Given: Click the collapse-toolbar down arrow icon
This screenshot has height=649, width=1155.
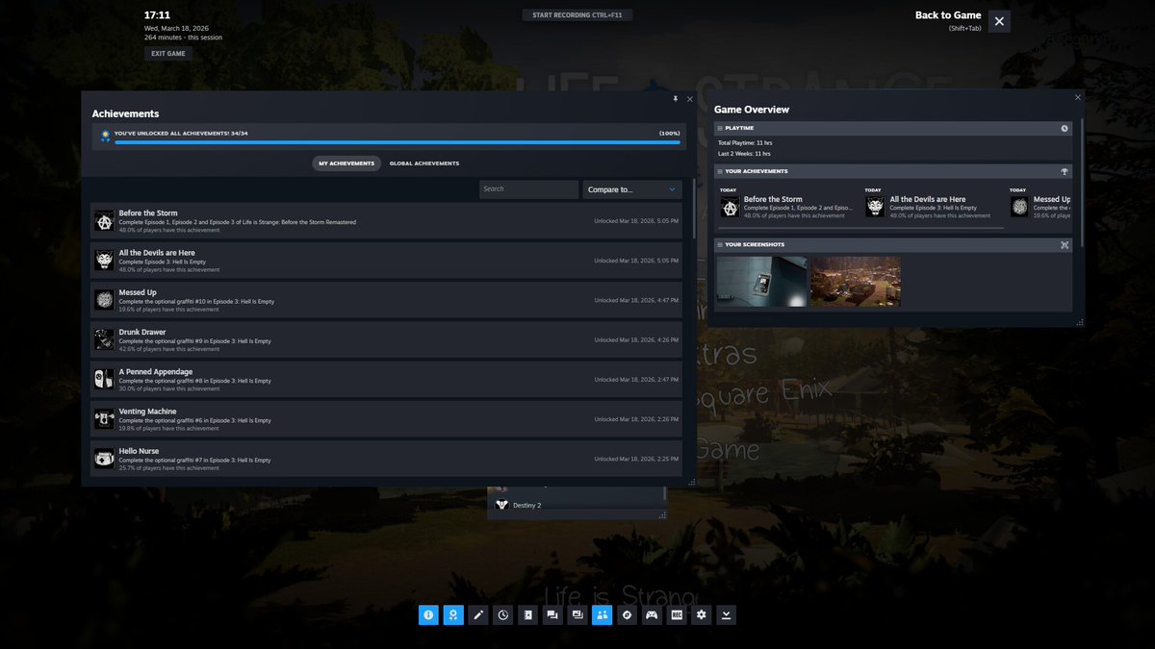Looking at the screenshot, I should (726, 614).
